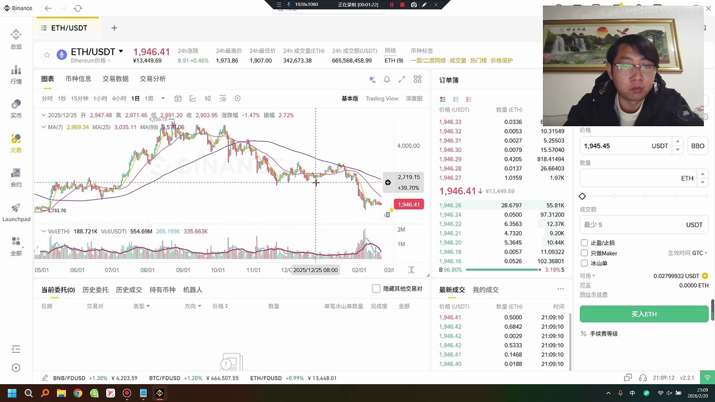715x402 pixels.
Task: Click the hexagon target icon in chart toolbar
Action: click(237, 98)
